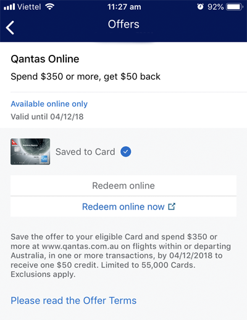The width and height of the screenshot is (247, 320).
Task: Tap the back arrow in header
Action: click(x=10, y=28)
